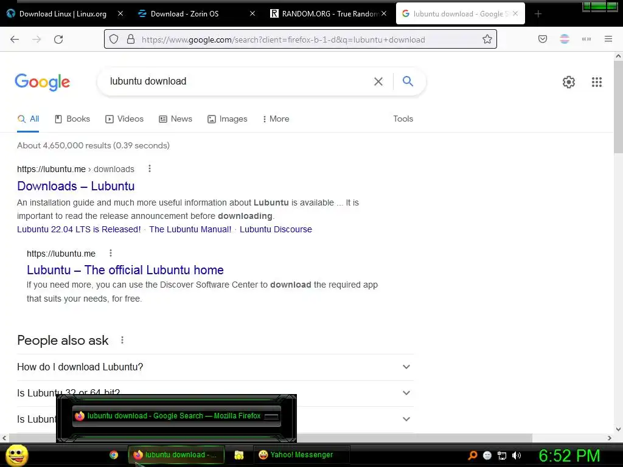623x467 pixels.
Task: Click the tray search magnifier icon
Action: tap(472, 455)
